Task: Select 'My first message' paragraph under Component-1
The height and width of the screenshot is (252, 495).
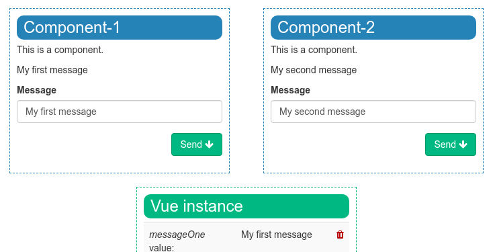Action: [52, 70]
